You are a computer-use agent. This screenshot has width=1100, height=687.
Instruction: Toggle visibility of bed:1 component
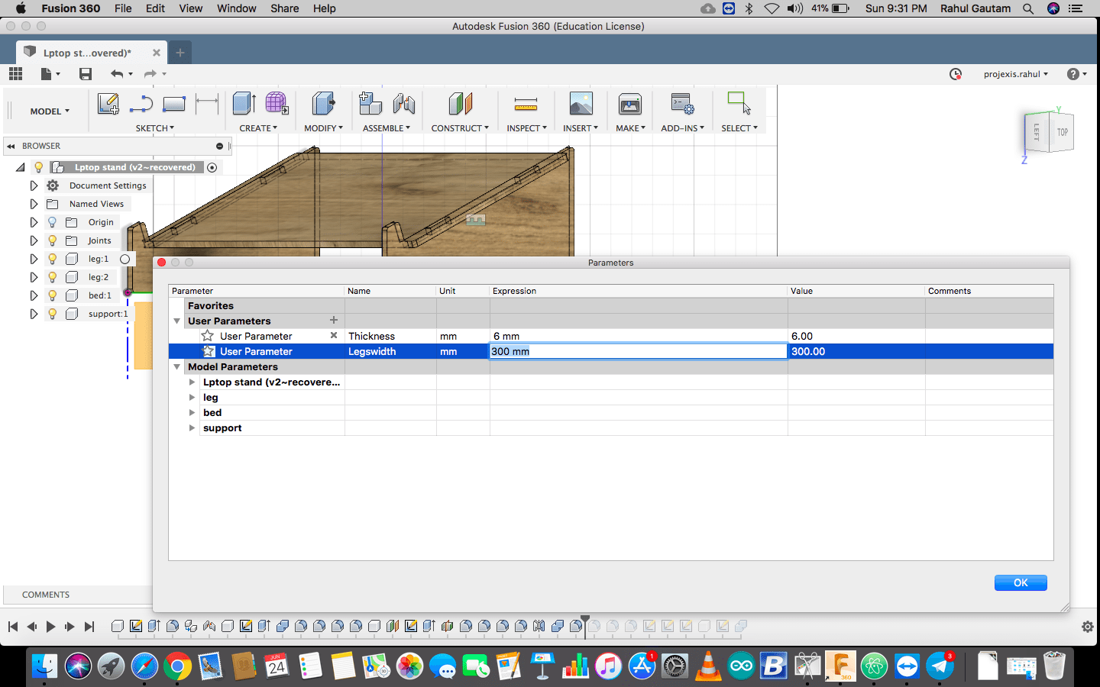[52, 295]
